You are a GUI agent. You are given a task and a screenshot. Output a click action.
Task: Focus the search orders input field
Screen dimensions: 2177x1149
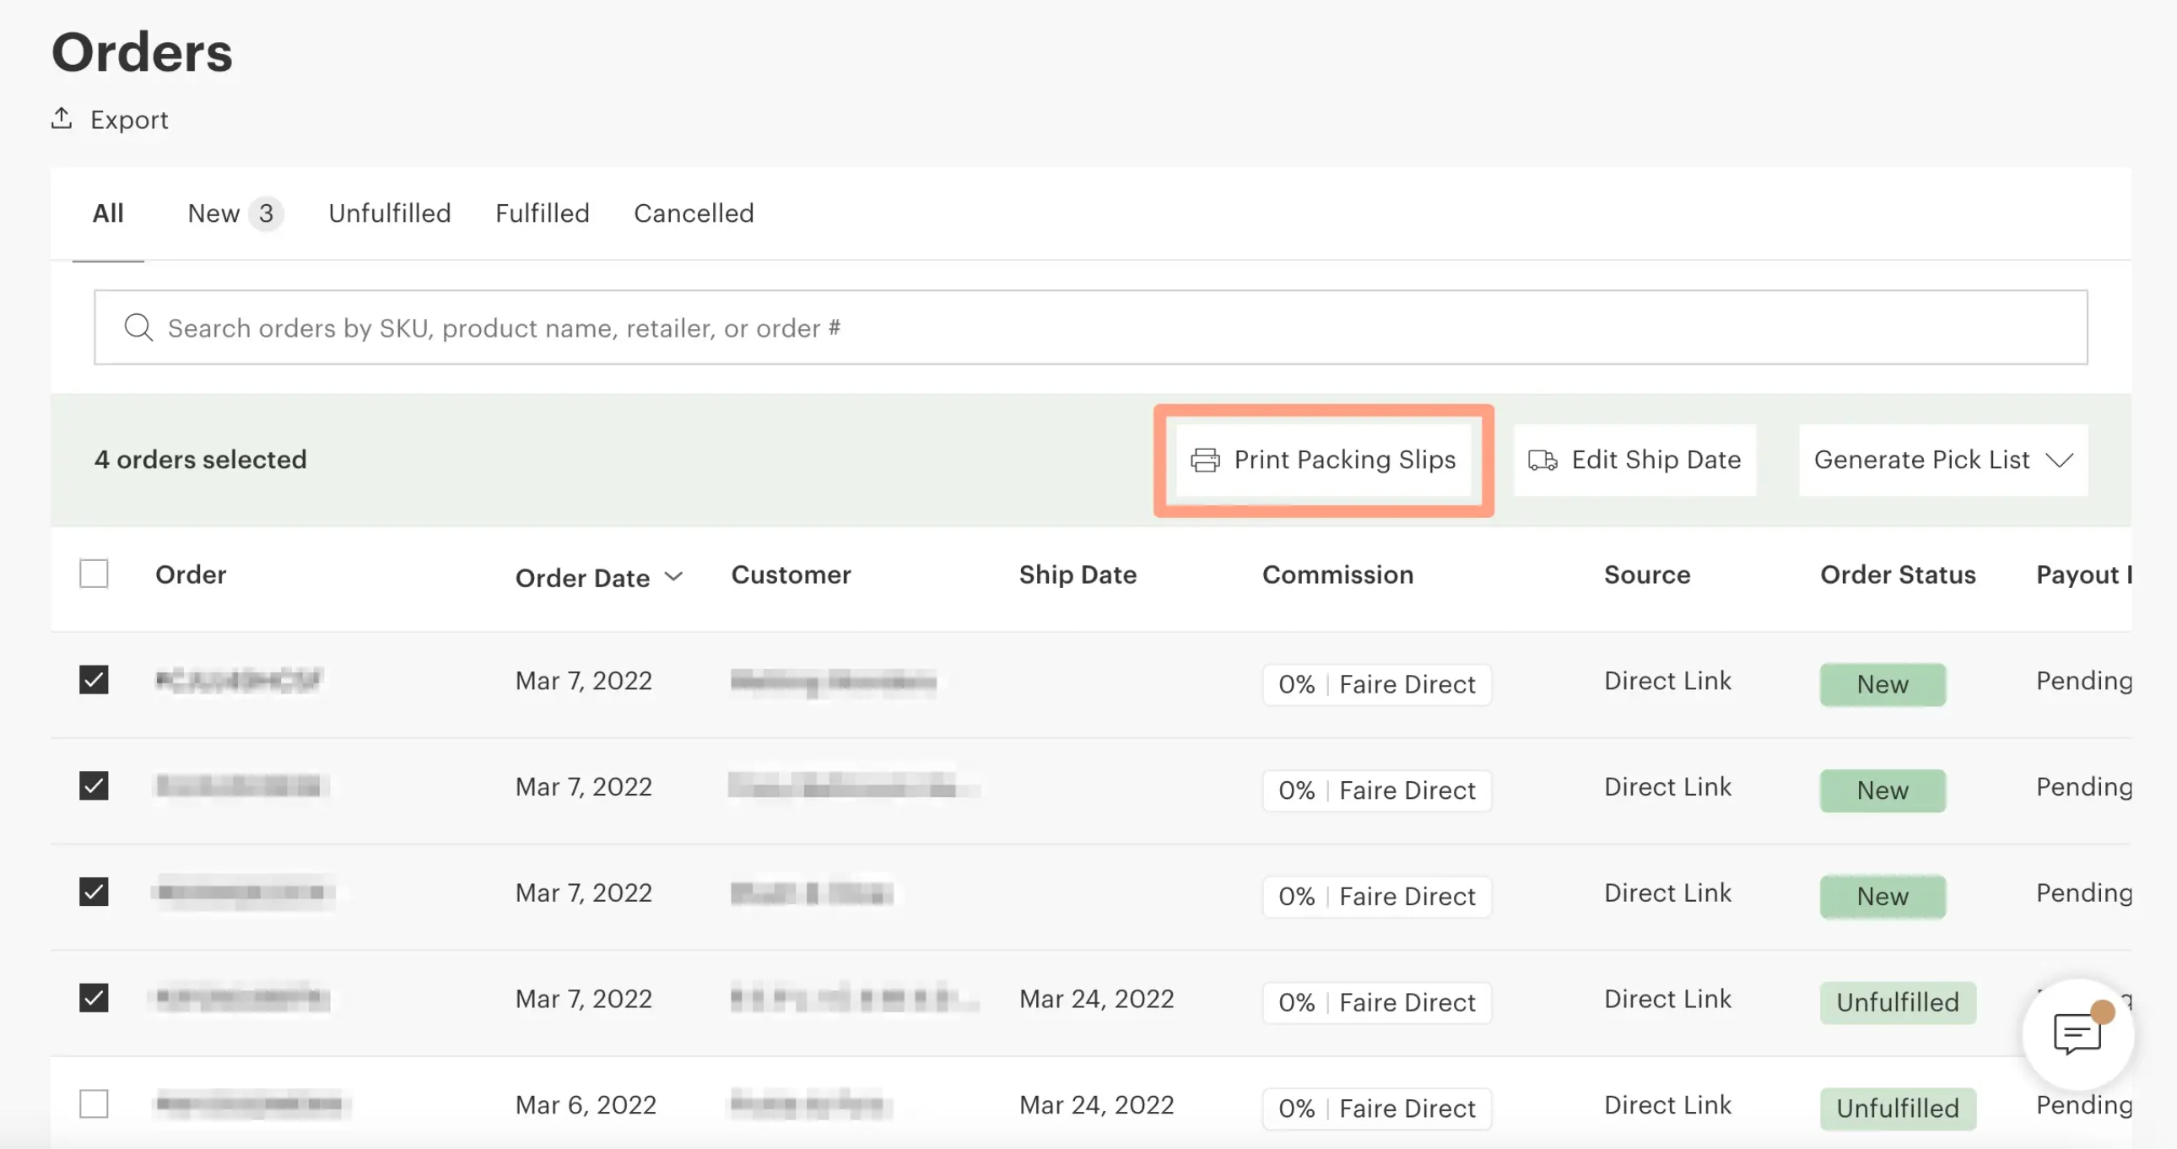[x=1090, y=328]
